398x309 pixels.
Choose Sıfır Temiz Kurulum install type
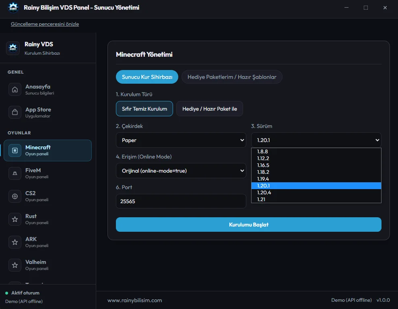point(144,109)
